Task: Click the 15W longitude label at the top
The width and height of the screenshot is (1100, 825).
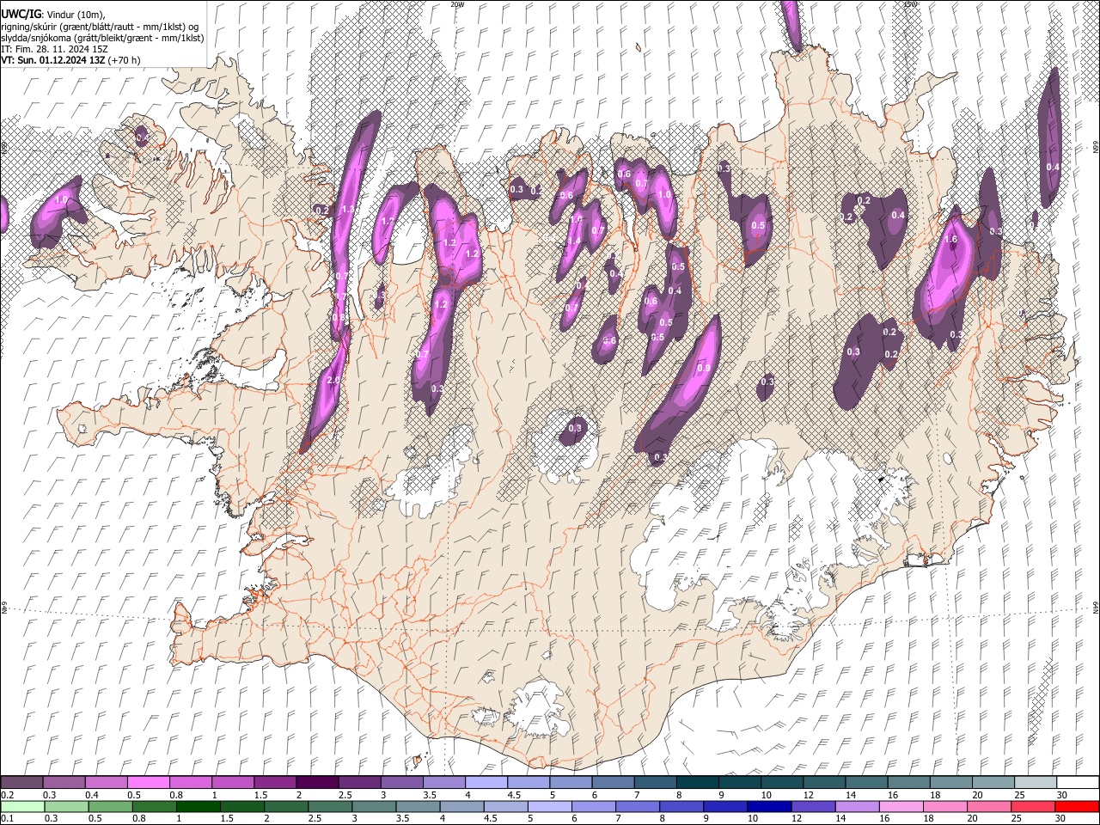Action: click(910, 4)
